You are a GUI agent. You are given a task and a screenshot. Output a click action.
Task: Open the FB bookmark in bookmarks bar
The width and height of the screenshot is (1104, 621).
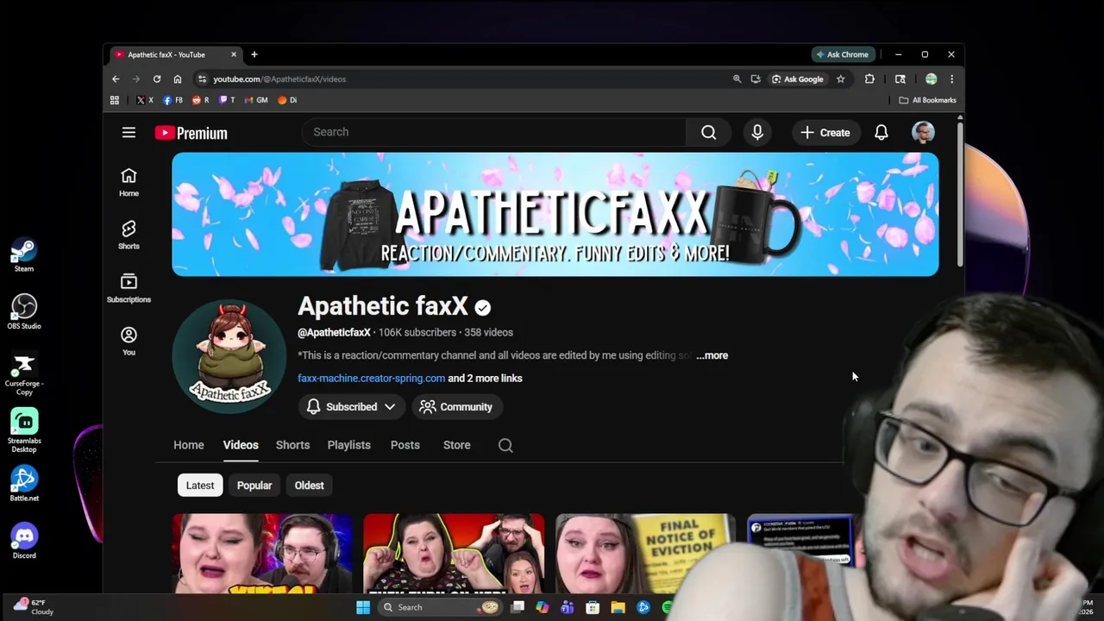[172, 100]
